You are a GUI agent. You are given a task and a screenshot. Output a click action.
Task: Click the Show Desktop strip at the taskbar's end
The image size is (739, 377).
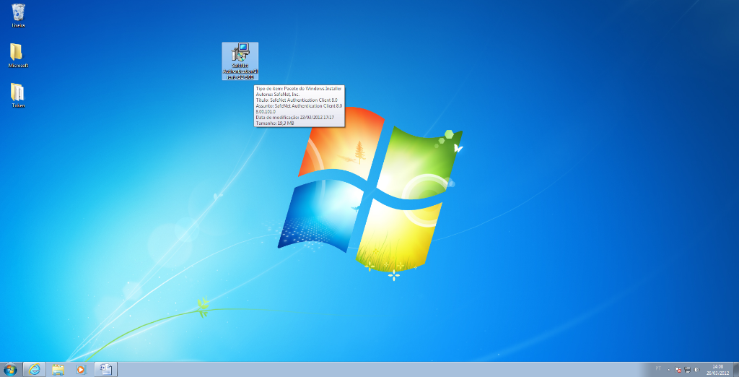pyautogui.click(x=736, y=369)
